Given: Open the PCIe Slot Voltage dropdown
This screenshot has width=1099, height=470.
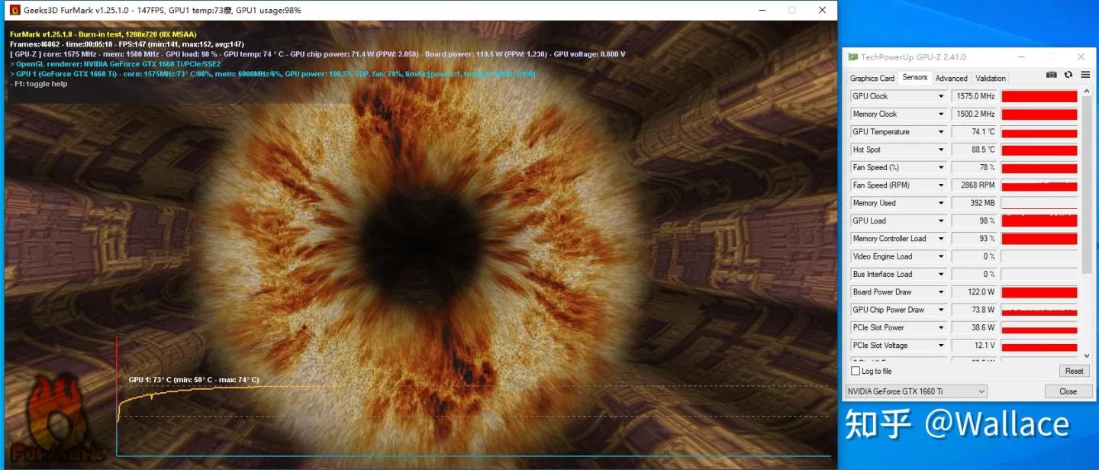Looking at the screenshot, I should pos(942,346).
